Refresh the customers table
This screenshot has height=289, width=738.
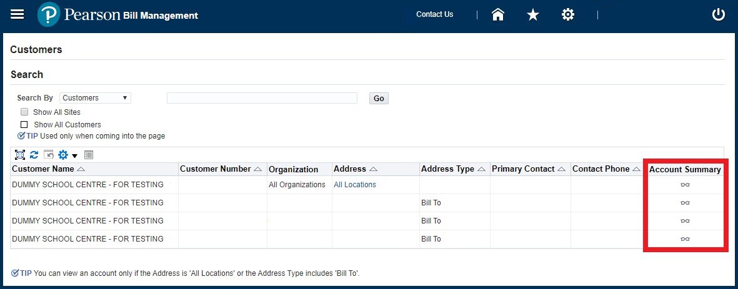coord(34,155)
